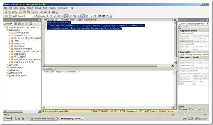Toggle Categorized view in Properties
Viewport: 213px width, 125px height.
tap(179, 27)
